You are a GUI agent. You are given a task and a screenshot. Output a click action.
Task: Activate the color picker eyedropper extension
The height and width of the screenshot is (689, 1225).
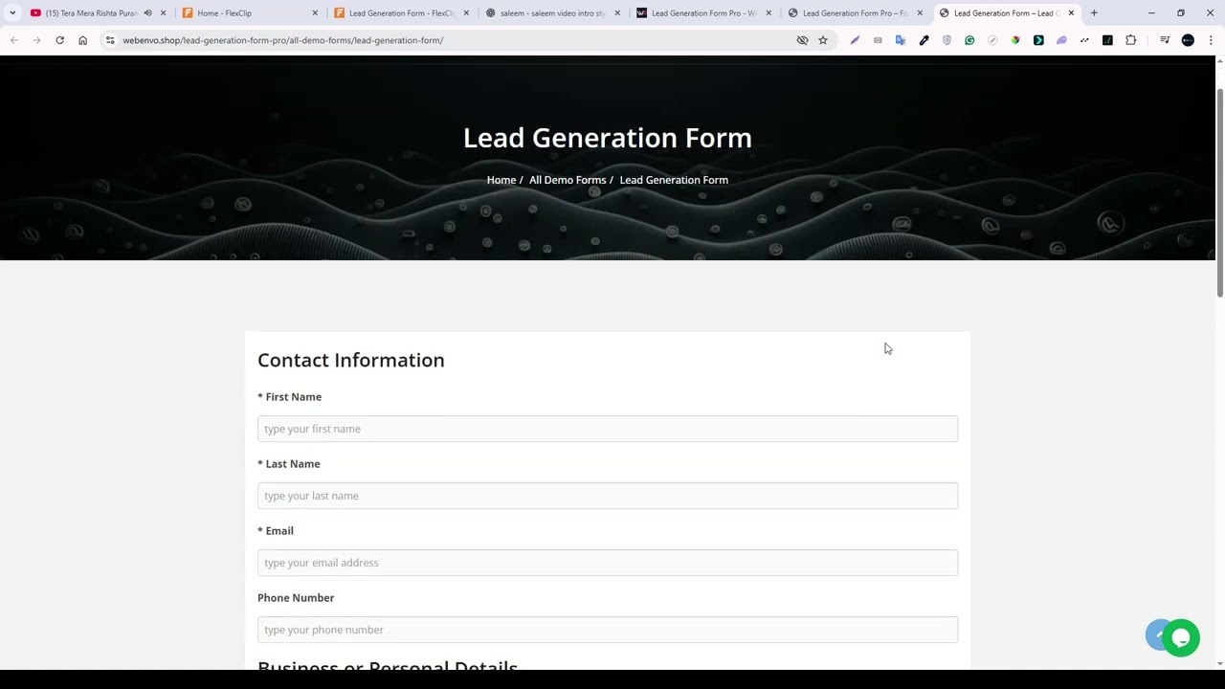tap(924, 40)
